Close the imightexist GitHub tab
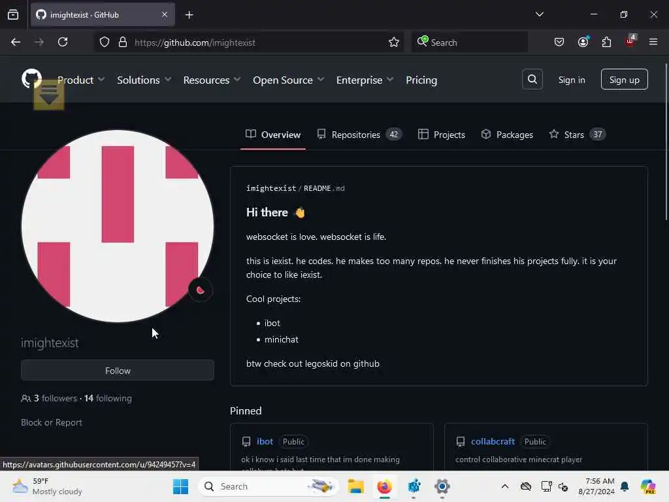 pos(165,14)
